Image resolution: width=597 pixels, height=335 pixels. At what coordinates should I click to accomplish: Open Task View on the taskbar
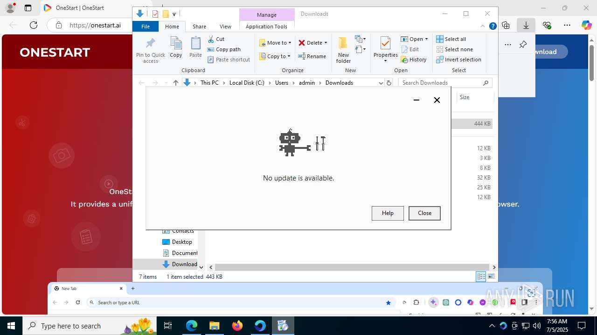tap(168, 326)
